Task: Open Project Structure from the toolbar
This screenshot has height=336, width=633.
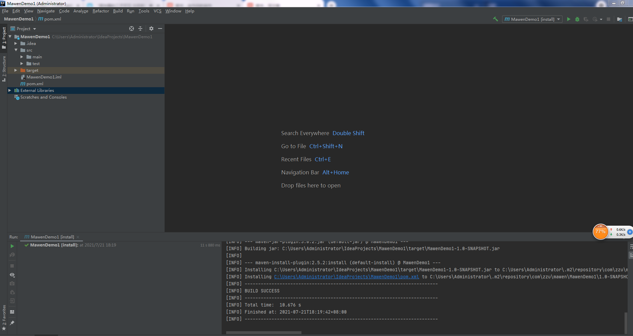Action: 620,19
